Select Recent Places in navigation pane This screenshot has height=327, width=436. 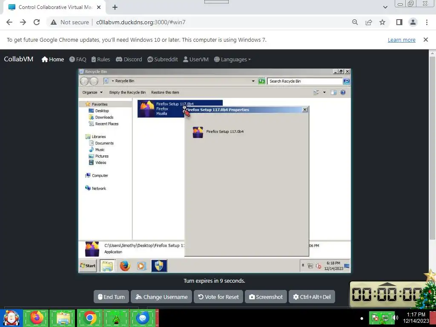click(x=107, y=124)
